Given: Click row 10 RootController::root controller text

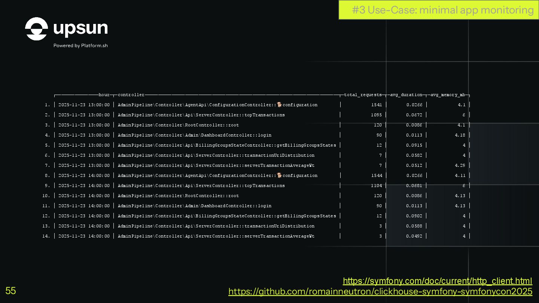Looking at the screenshot, I should pyautogui.click(x=178, y=196).
